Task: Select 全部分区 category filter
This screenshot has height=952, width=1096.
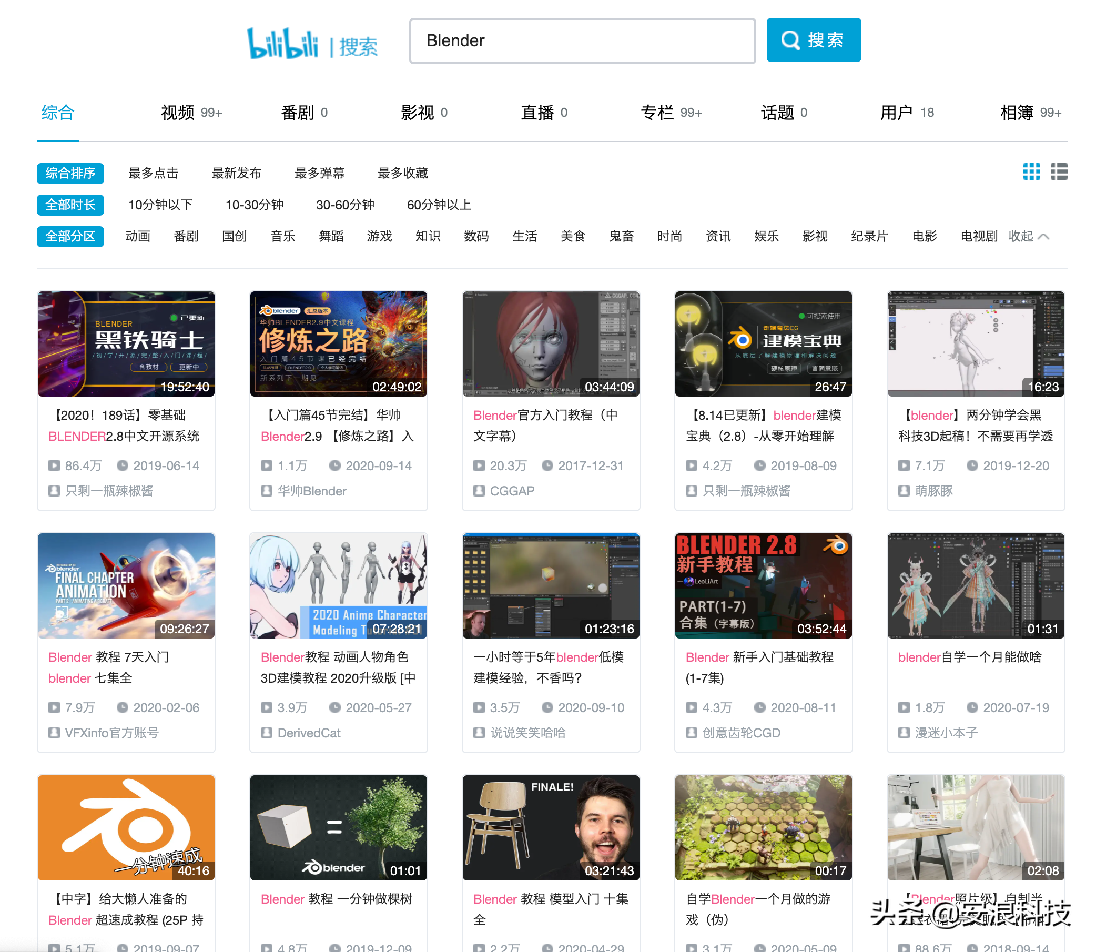Action: 70,236
